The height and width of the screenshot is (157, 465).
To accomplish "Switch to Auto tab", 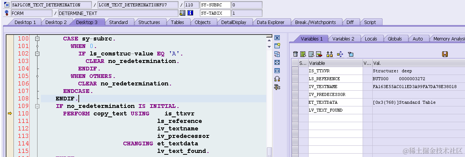I will (x=418, y=39).
